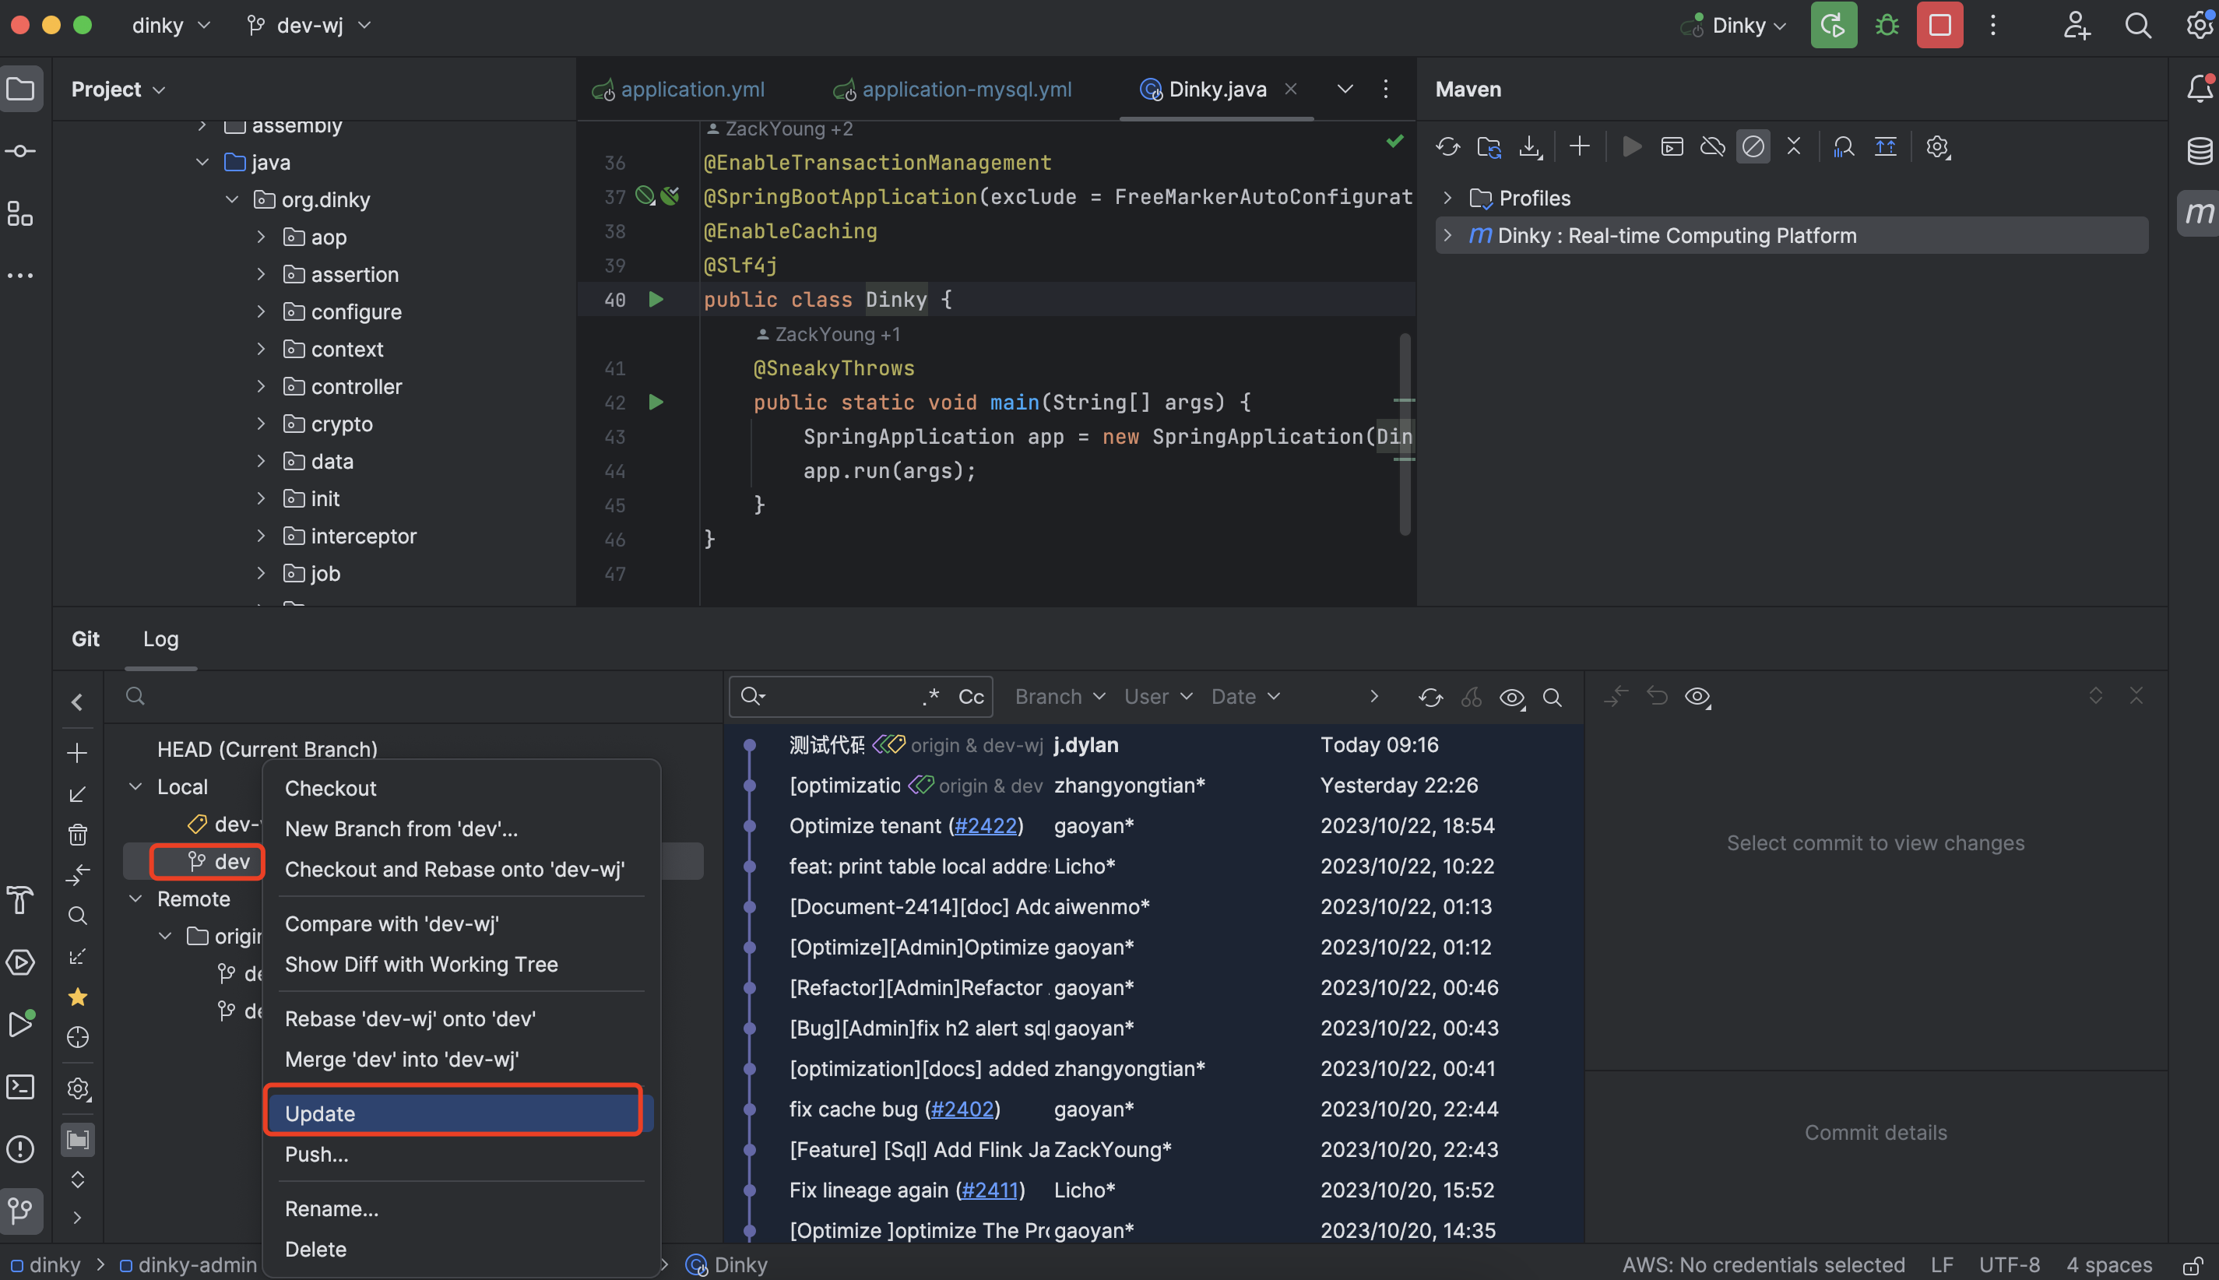Switch to application.yml editor tab
Viewport: 2219px width, 1280px height.
click(691, 90)
